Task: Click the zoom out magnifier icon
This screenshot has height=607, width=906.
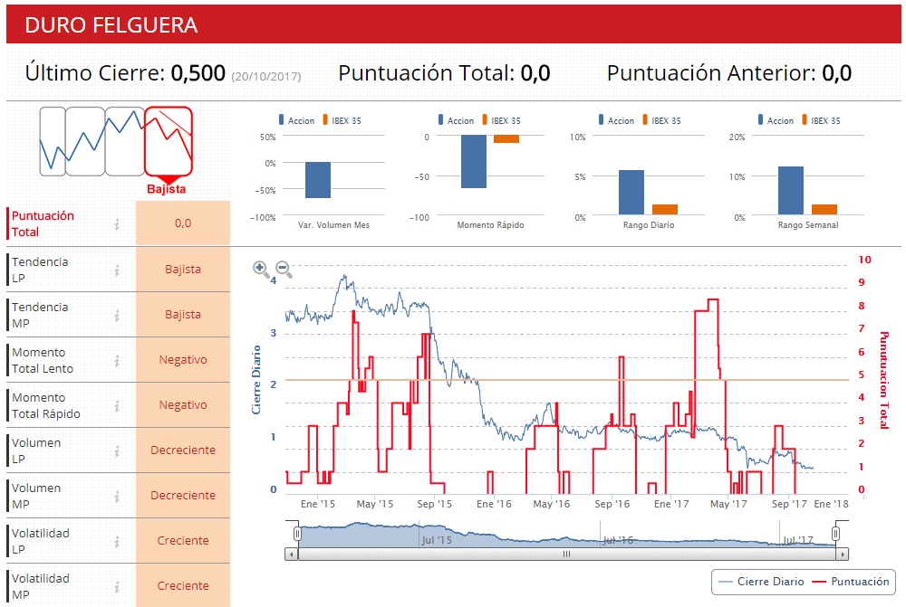Action: click(x=283, y=269)
